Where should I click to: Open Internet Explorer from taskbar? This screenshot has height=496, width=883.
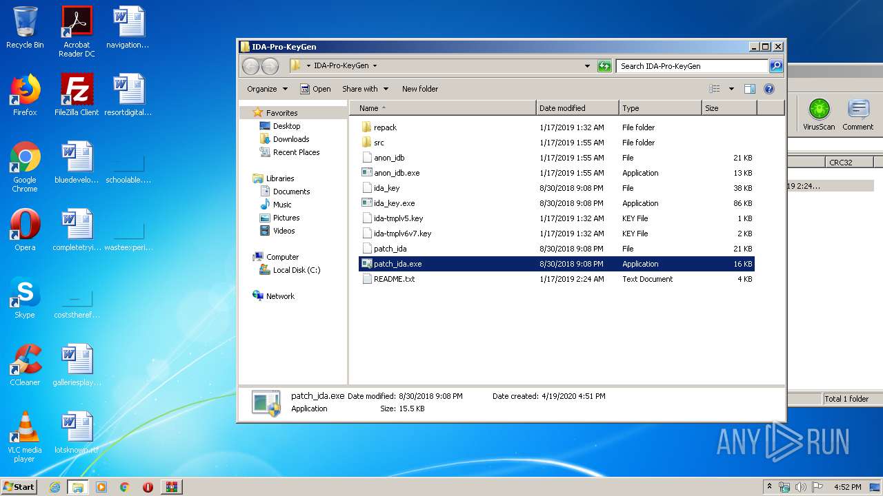pos(55,487)
